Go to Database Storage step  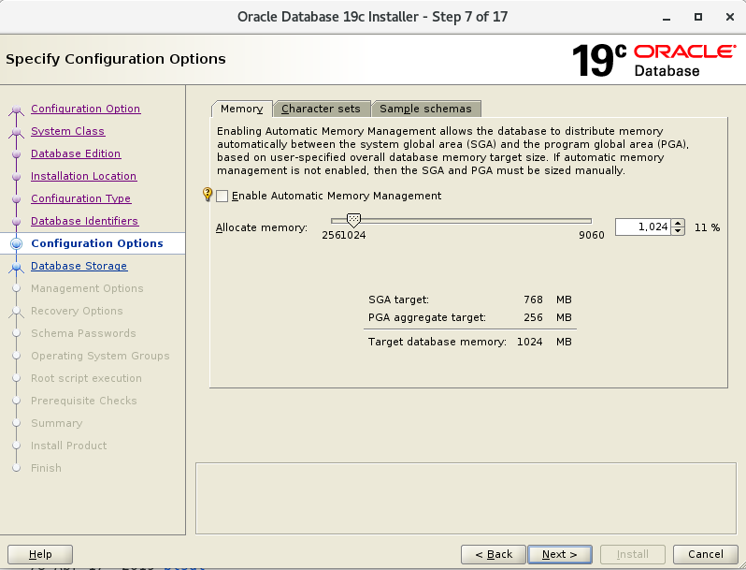pyautogui.click(x=79, y=266)
